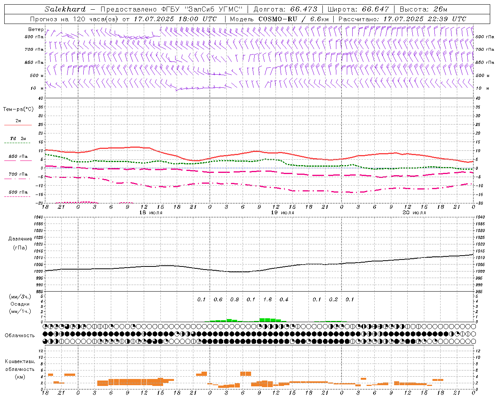Click the Salekhard station title
Viewport: 496px width, 396px height.
click(x=65, y=9)
